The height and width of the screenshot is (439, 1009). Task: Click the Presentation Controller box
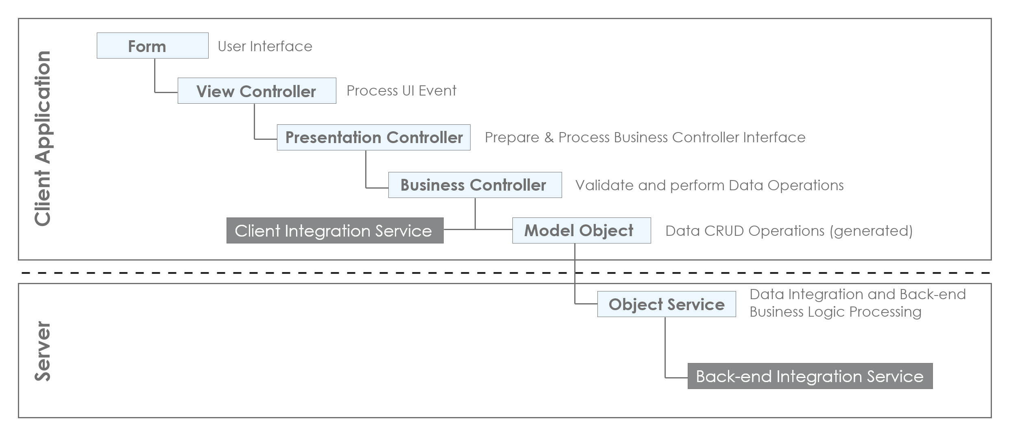click(373, 137)
